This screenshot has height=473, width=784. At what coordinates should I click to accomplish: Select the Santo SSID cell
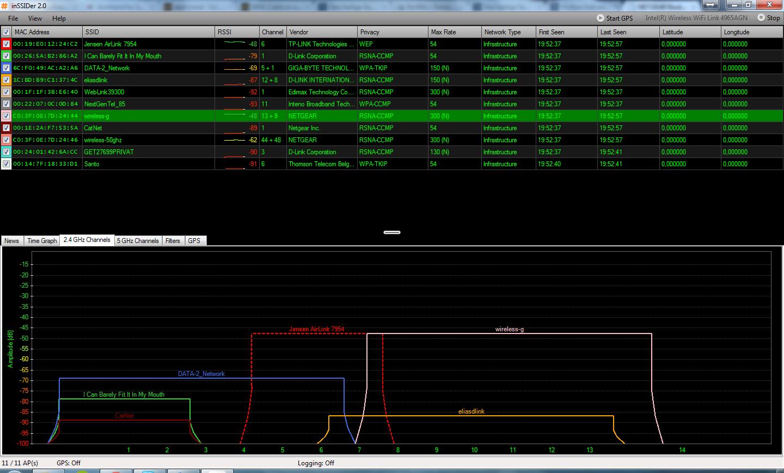click(149, 164)
